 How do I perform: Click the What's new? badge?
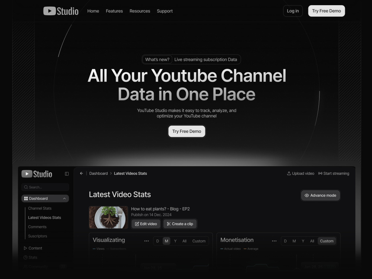pos(157,60)
